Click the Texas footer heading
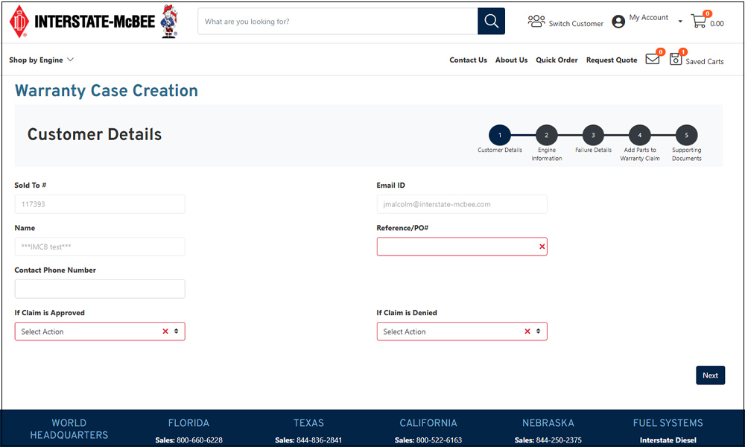This screenshot has height=447, width=745. pos(308,422)
